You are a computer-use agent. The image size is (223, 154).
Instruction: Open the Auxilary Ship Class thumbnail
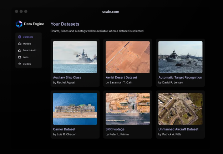coord(75,57)
